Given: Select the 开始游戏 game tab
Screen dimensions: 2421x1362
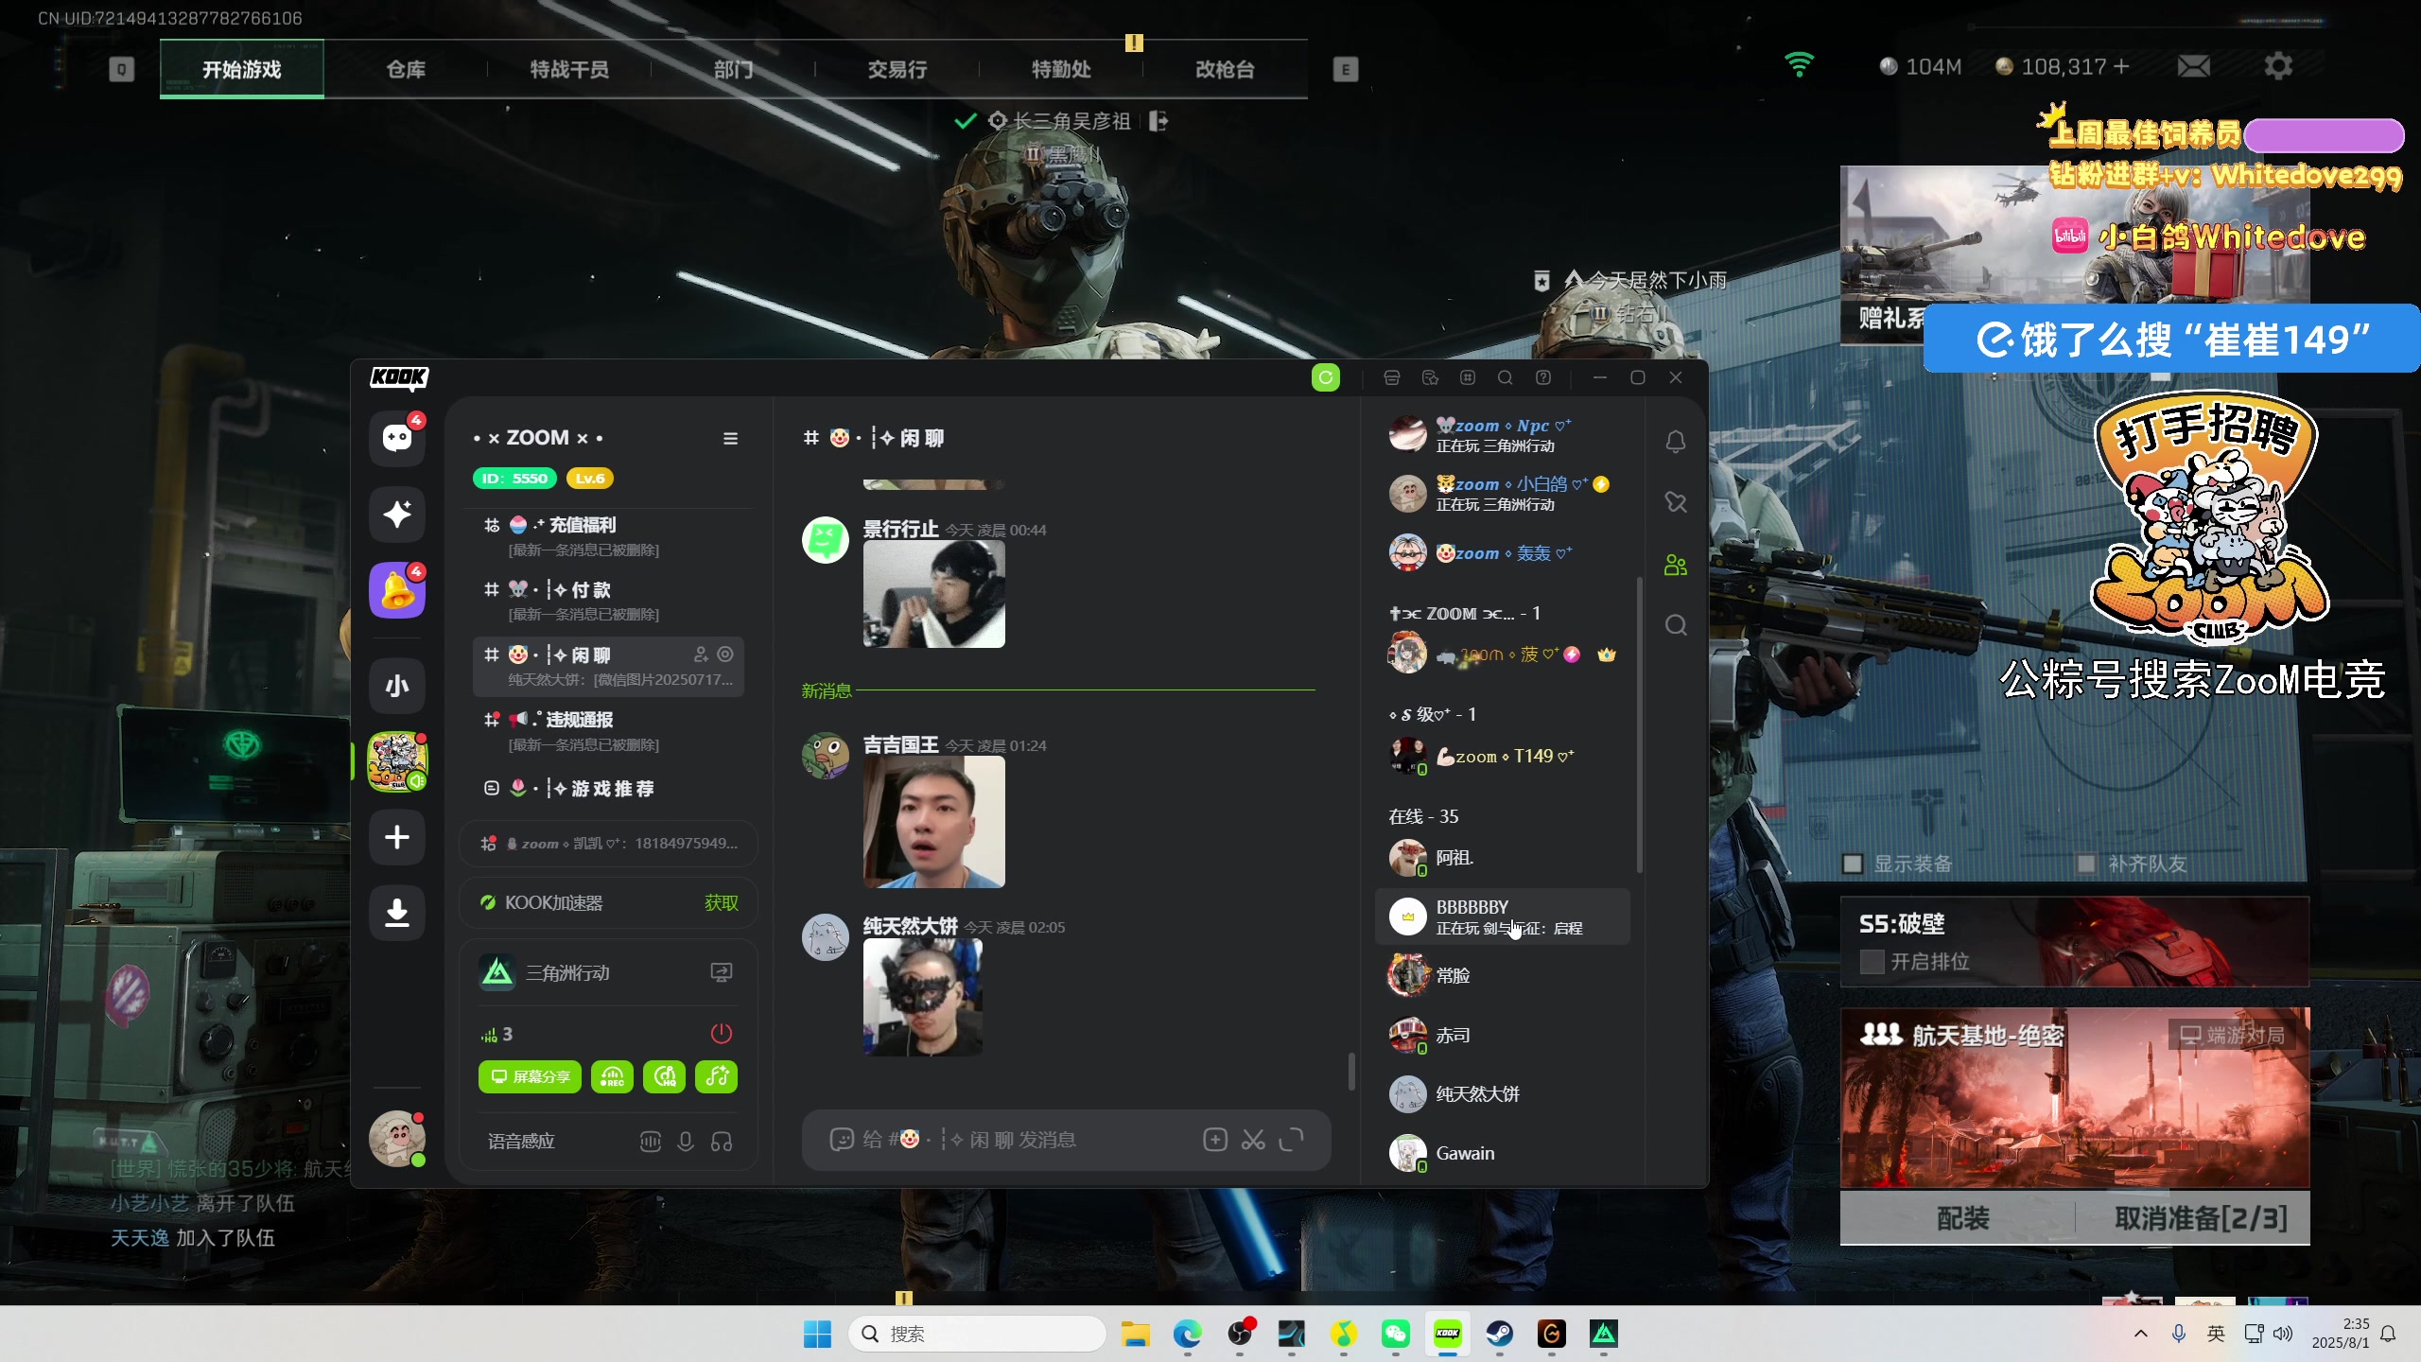Looking at the screenshot, I should click(242, 69).
